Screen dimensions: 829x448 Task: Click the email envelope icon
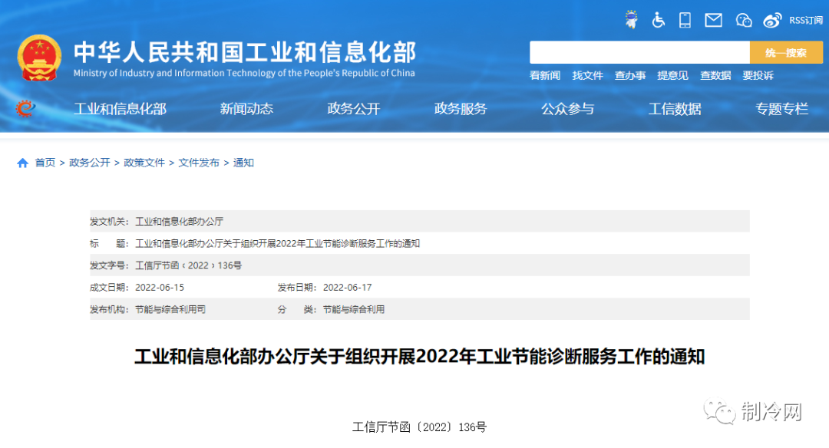pos(713,20)
